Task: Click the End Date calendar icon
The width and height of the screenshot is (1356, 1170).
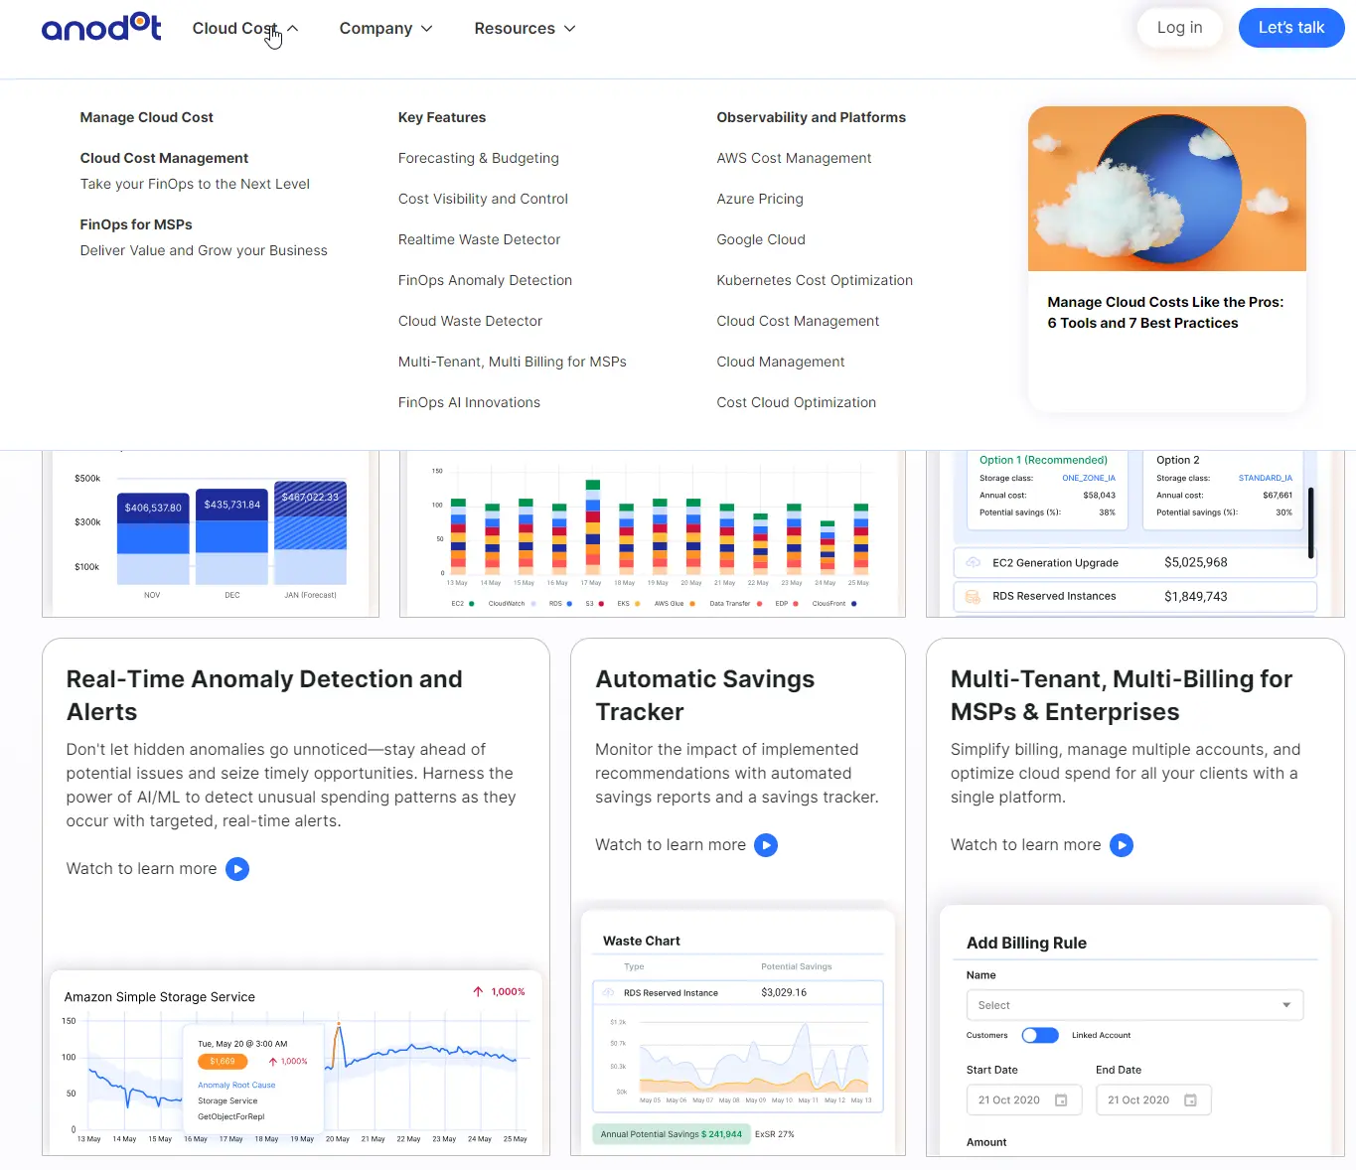Action: pos(1190,1100)
